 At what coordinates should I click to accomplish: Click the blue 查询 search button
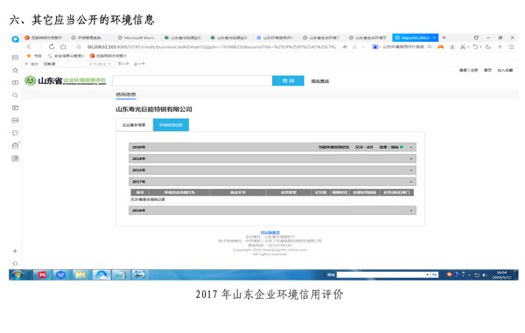click(288, 80)
